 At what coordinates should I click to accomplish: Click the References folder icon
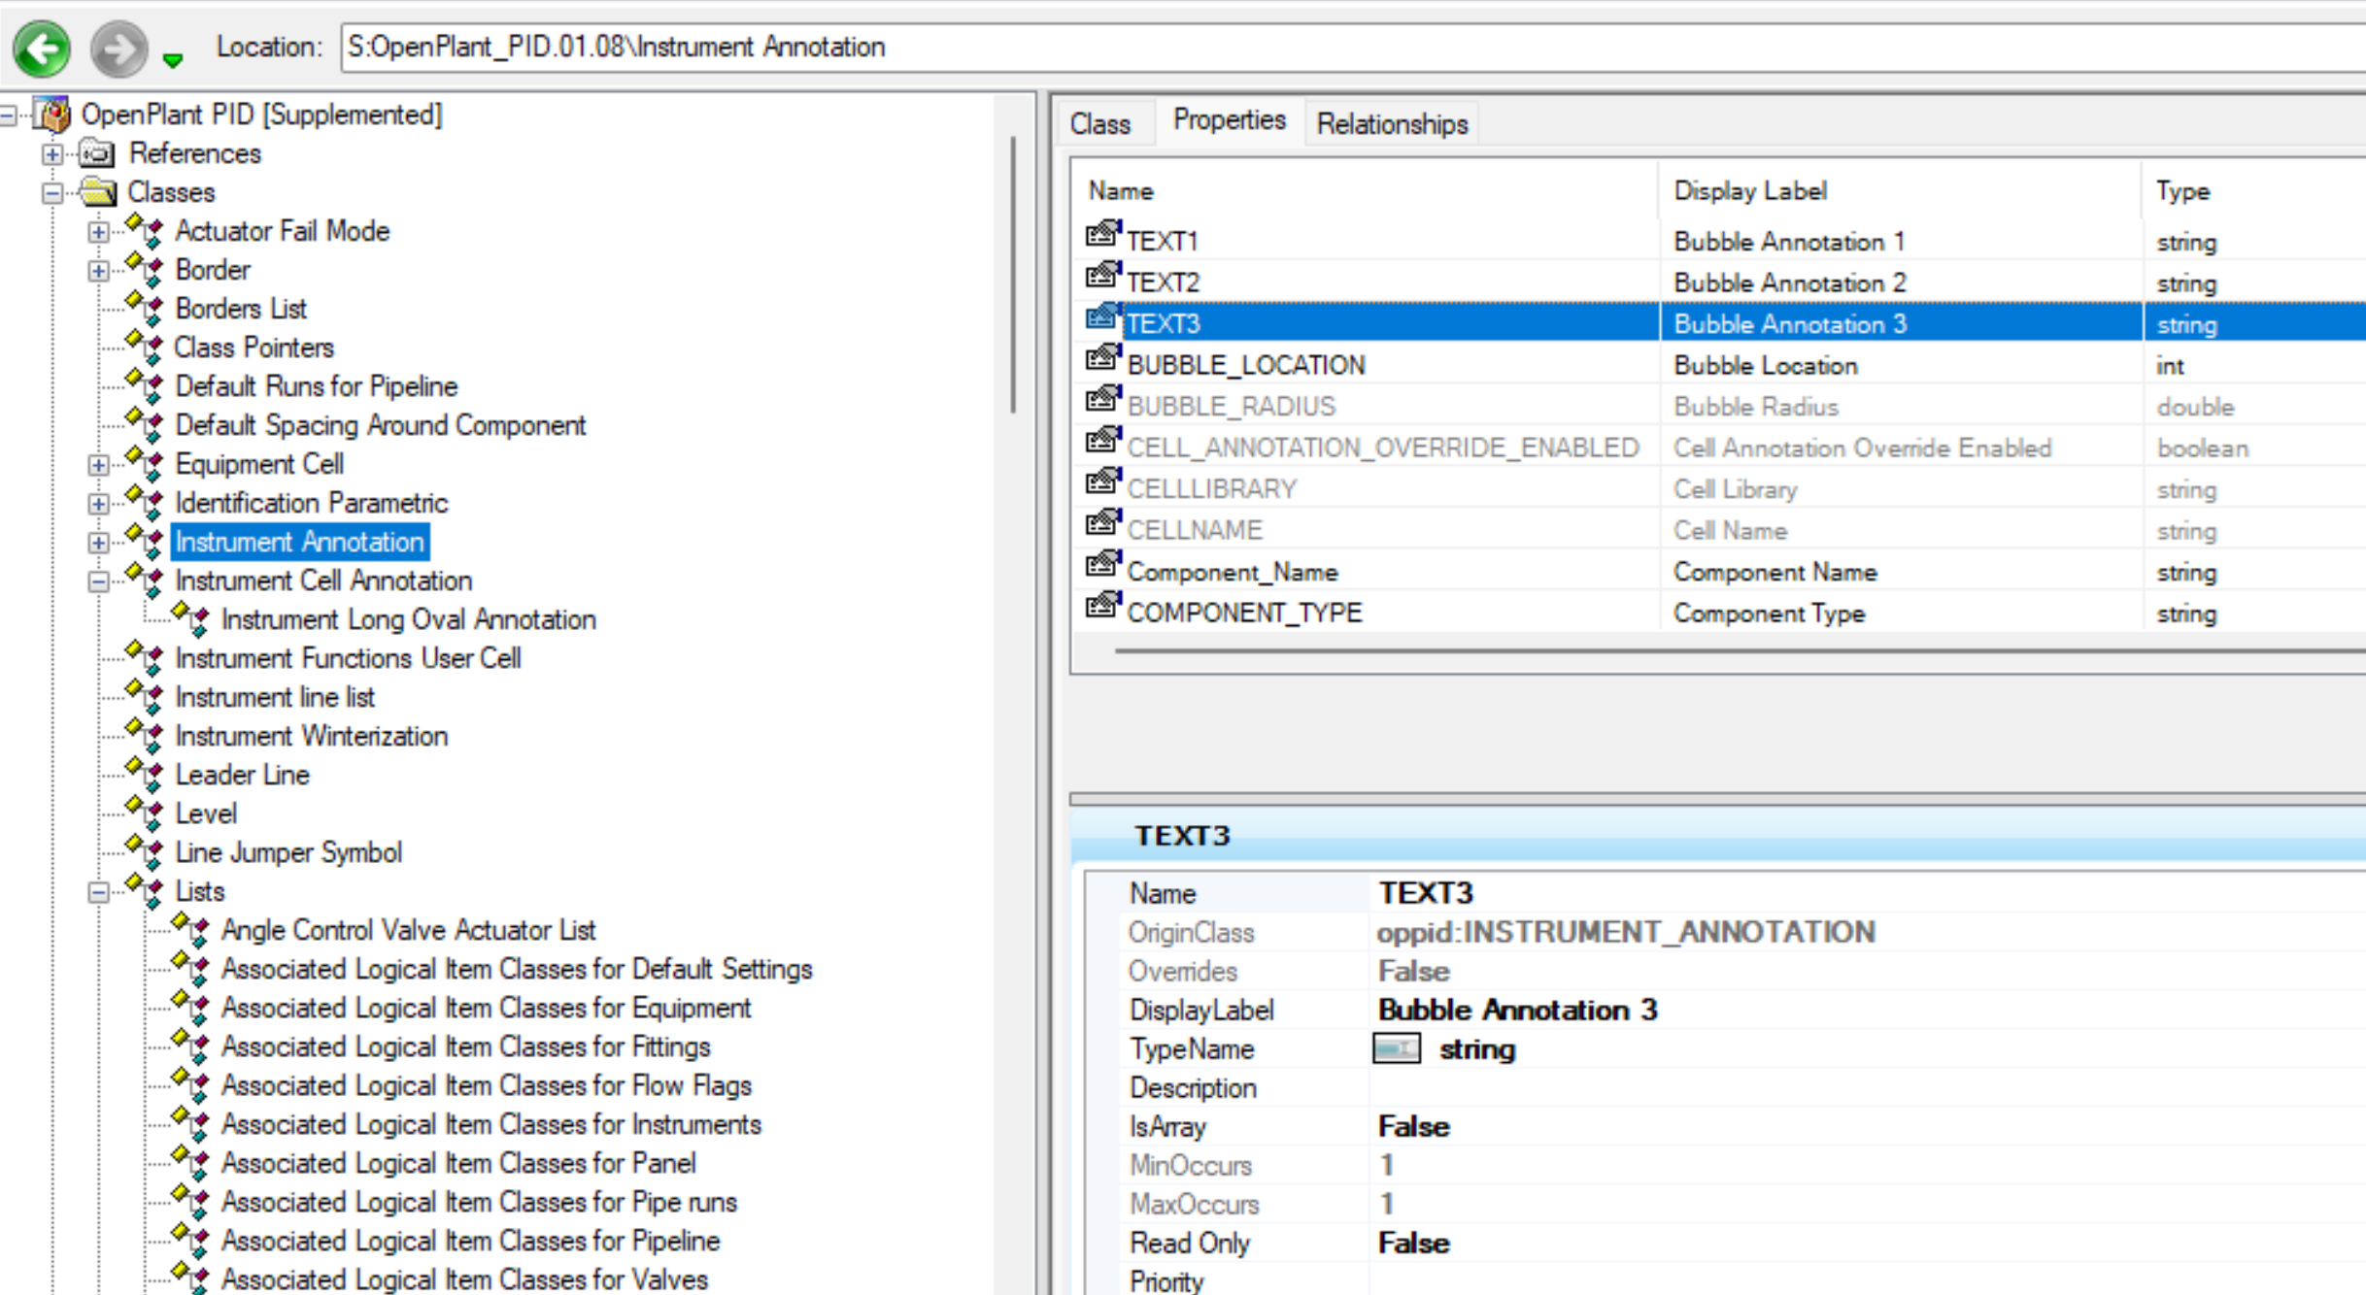pos(97,153)
